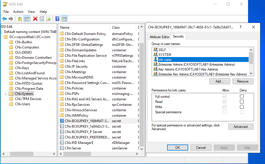Click the Export List toolbar icon

[x=49, y=19]
